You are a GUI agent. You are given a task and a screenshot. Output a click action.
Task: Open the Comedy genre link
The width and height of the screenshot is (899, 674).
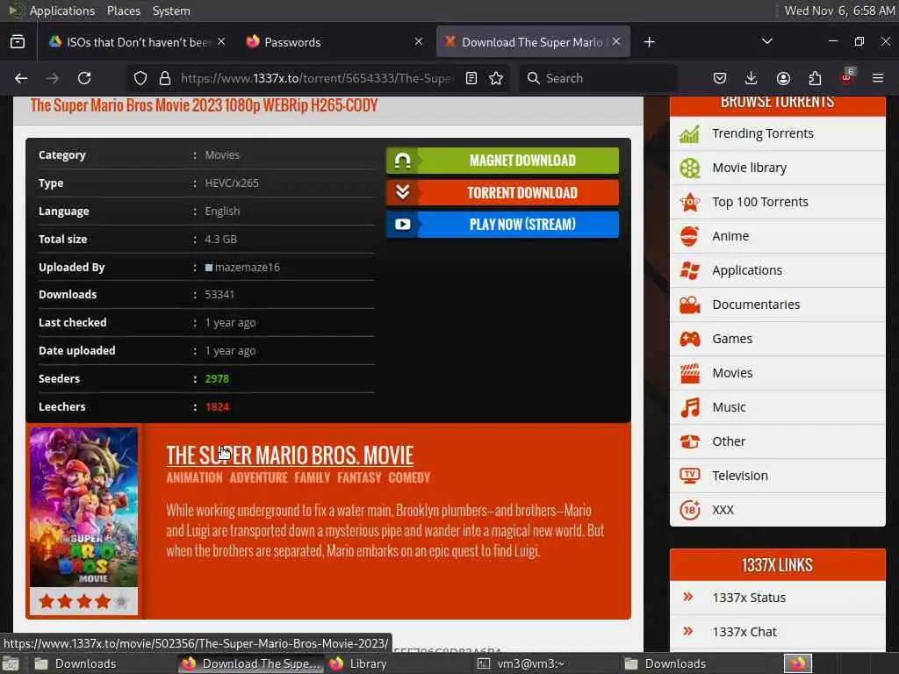409,477
